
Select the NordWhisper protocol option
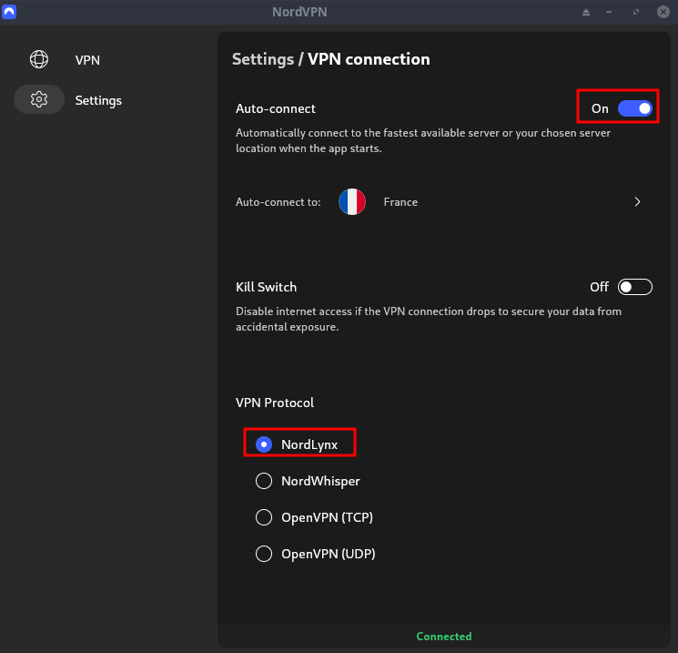264,481
